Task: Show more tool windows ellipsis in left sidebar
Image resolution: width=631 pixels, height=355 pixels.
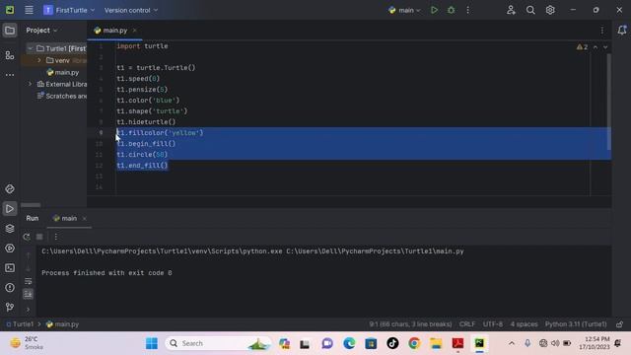Action: pos(10,75)
